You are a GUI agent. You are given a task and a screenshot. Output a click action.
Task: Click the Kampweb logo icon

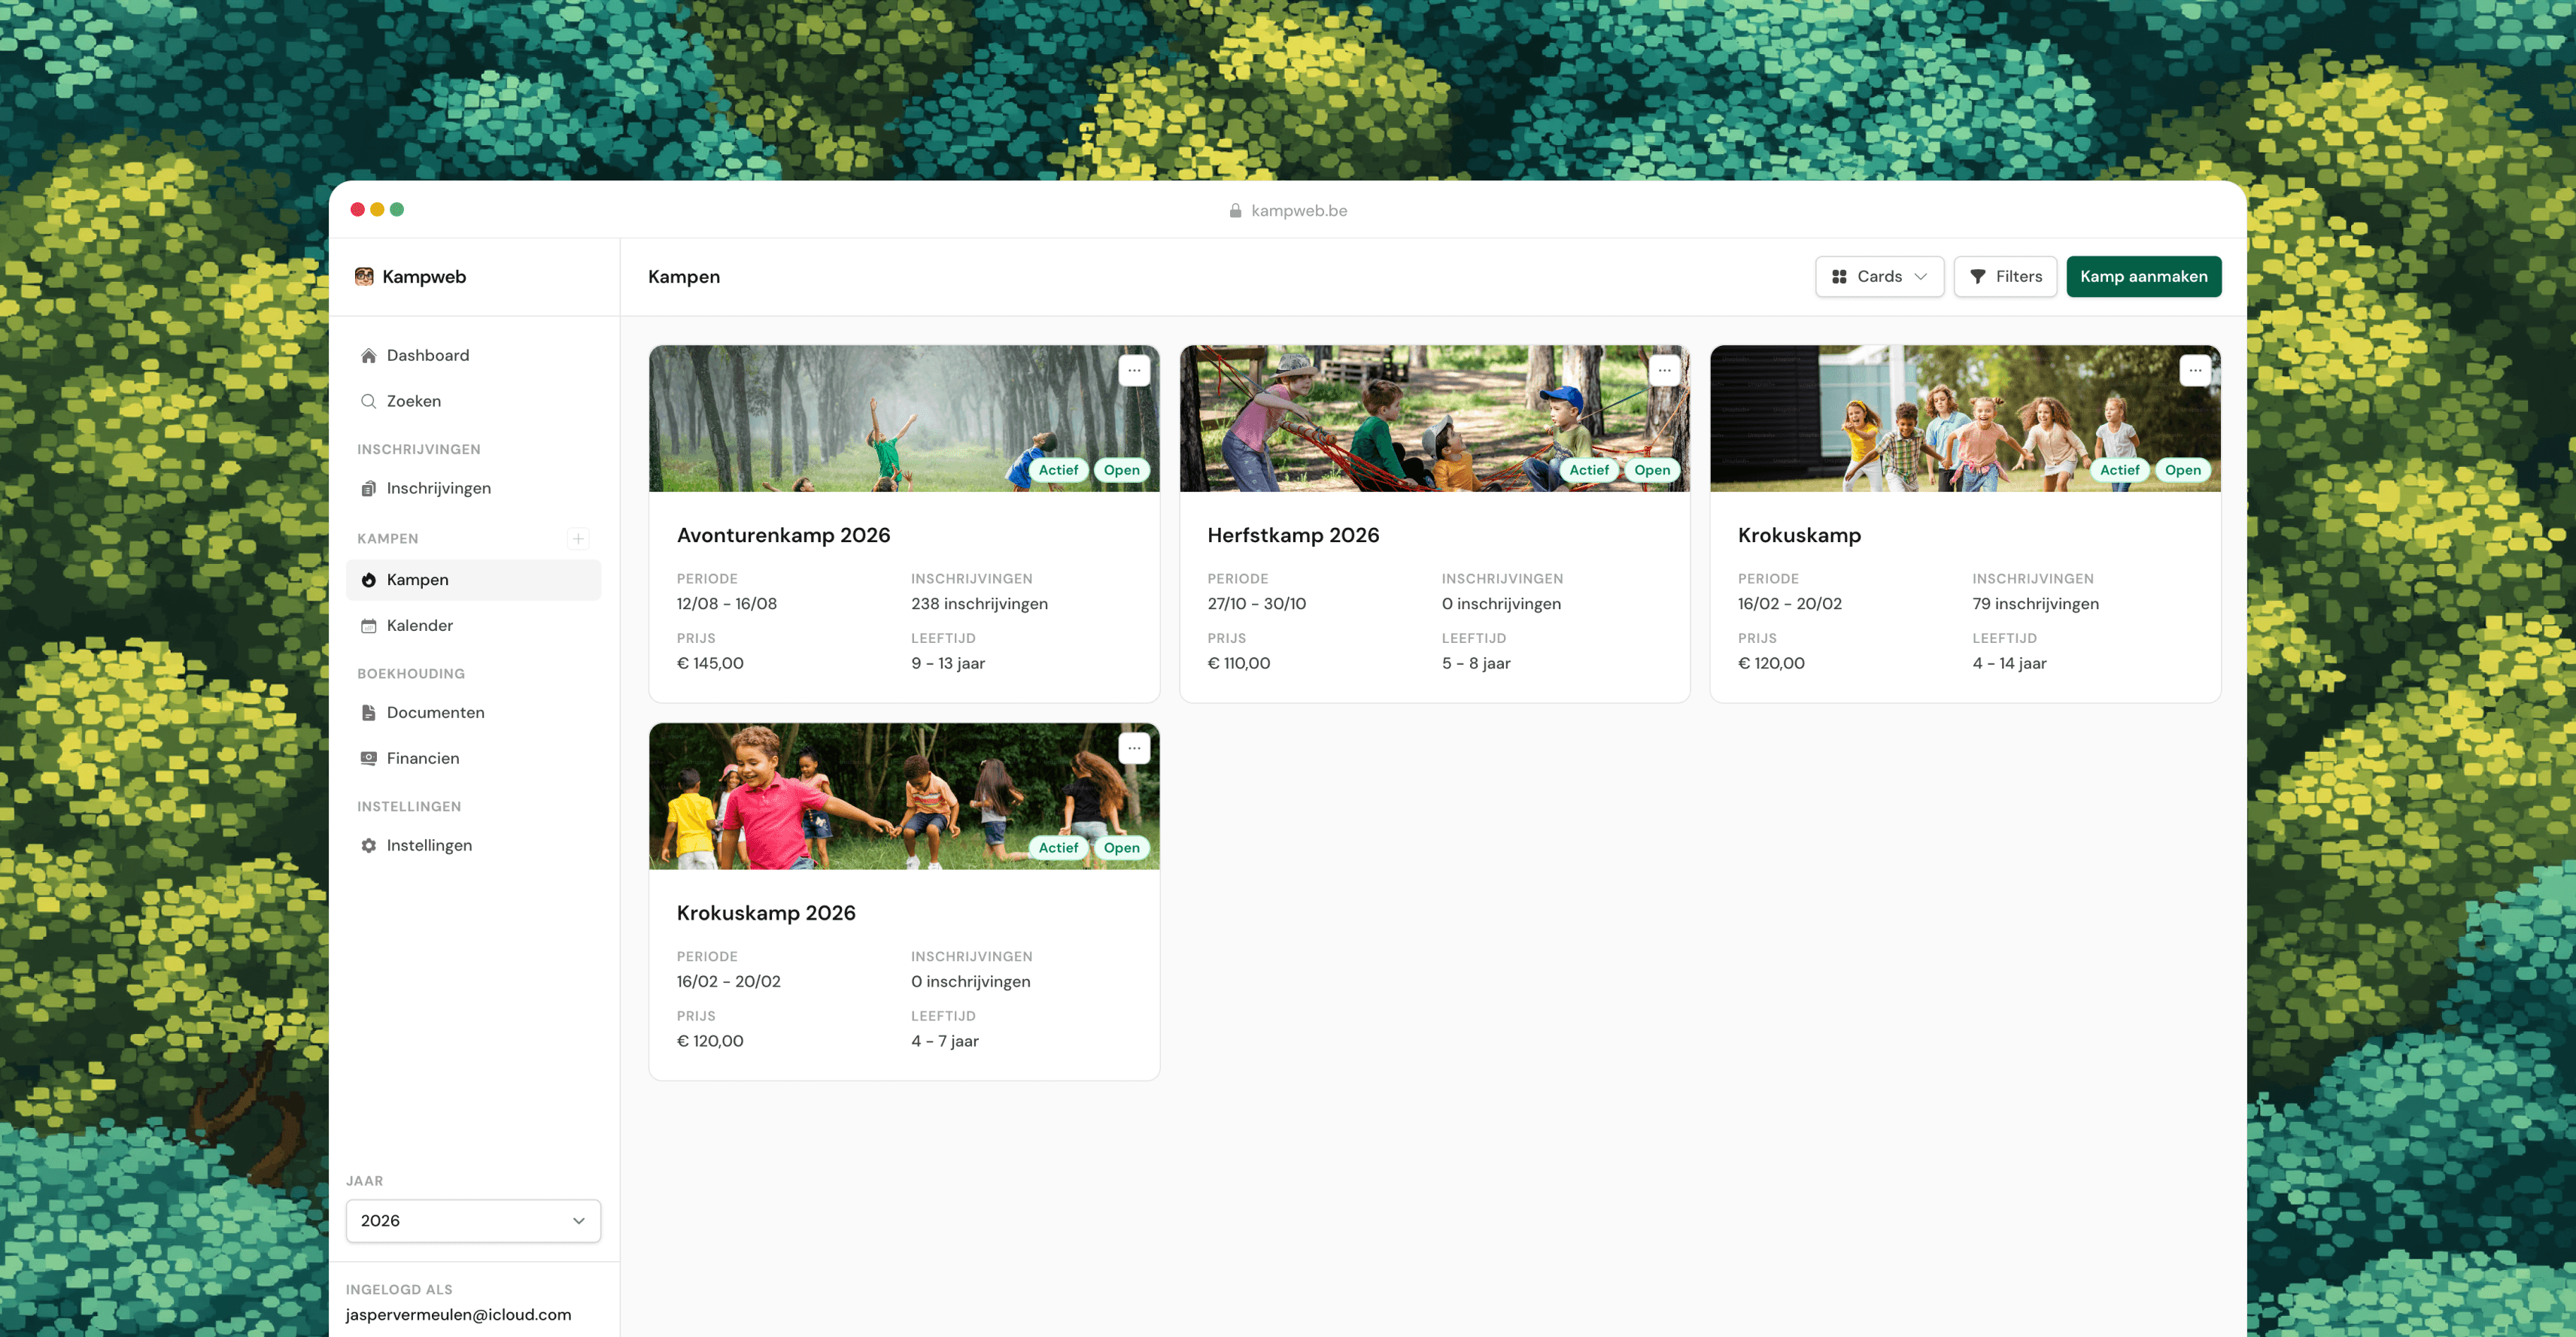[x=364, y=277]
